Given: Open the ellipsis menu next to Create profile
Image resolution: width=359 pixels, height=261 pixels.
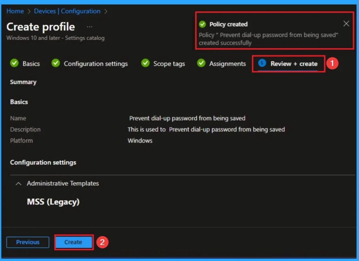Looking at the screenshot, I should click(90, 26).
